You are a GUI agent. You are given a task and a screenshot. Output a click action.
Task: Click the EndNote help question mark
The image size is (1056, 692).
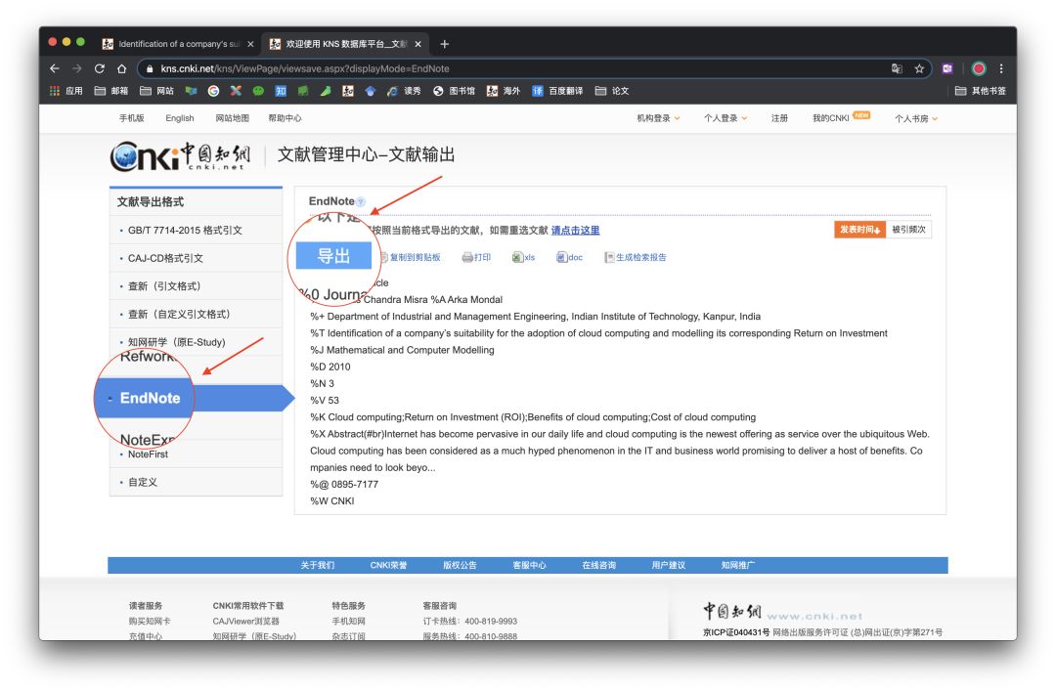360,202
